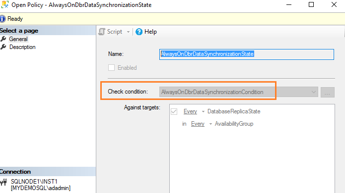Click the DatabaseReplicaState target text
The width and height of the screenshot is (345, 193).
234,111
